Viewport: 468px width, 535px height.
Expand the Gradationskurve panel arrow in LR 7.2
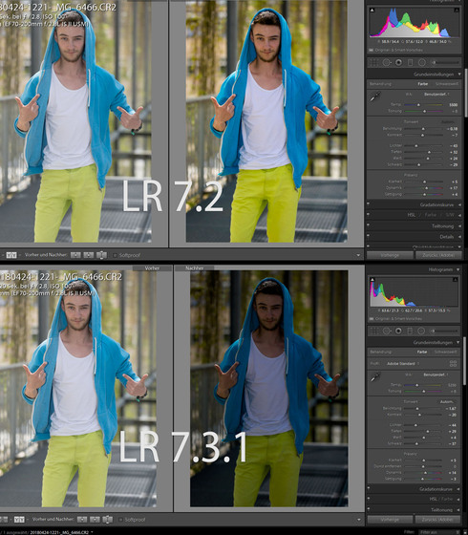tap(459, 204)
